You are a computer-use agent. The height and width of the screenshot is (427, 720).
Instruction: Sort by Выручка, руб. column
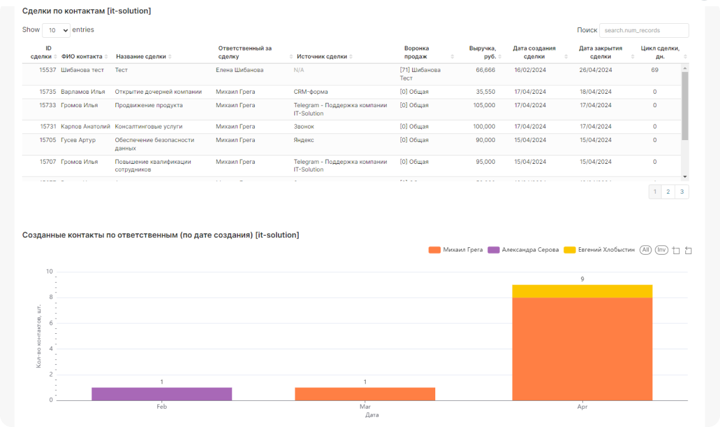coord(482,52)
